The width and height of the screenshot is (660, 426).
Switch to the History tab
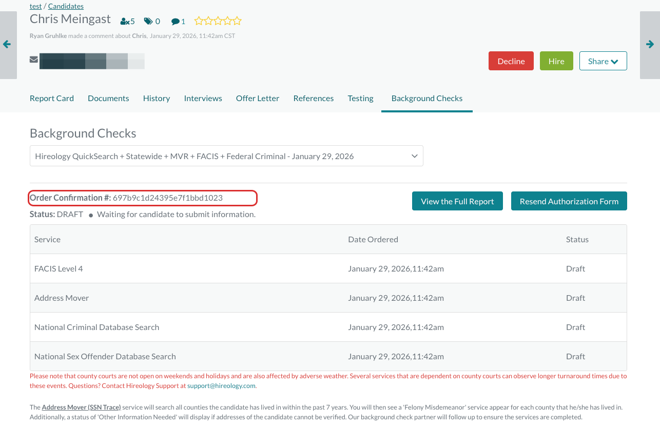coord(157,98)
